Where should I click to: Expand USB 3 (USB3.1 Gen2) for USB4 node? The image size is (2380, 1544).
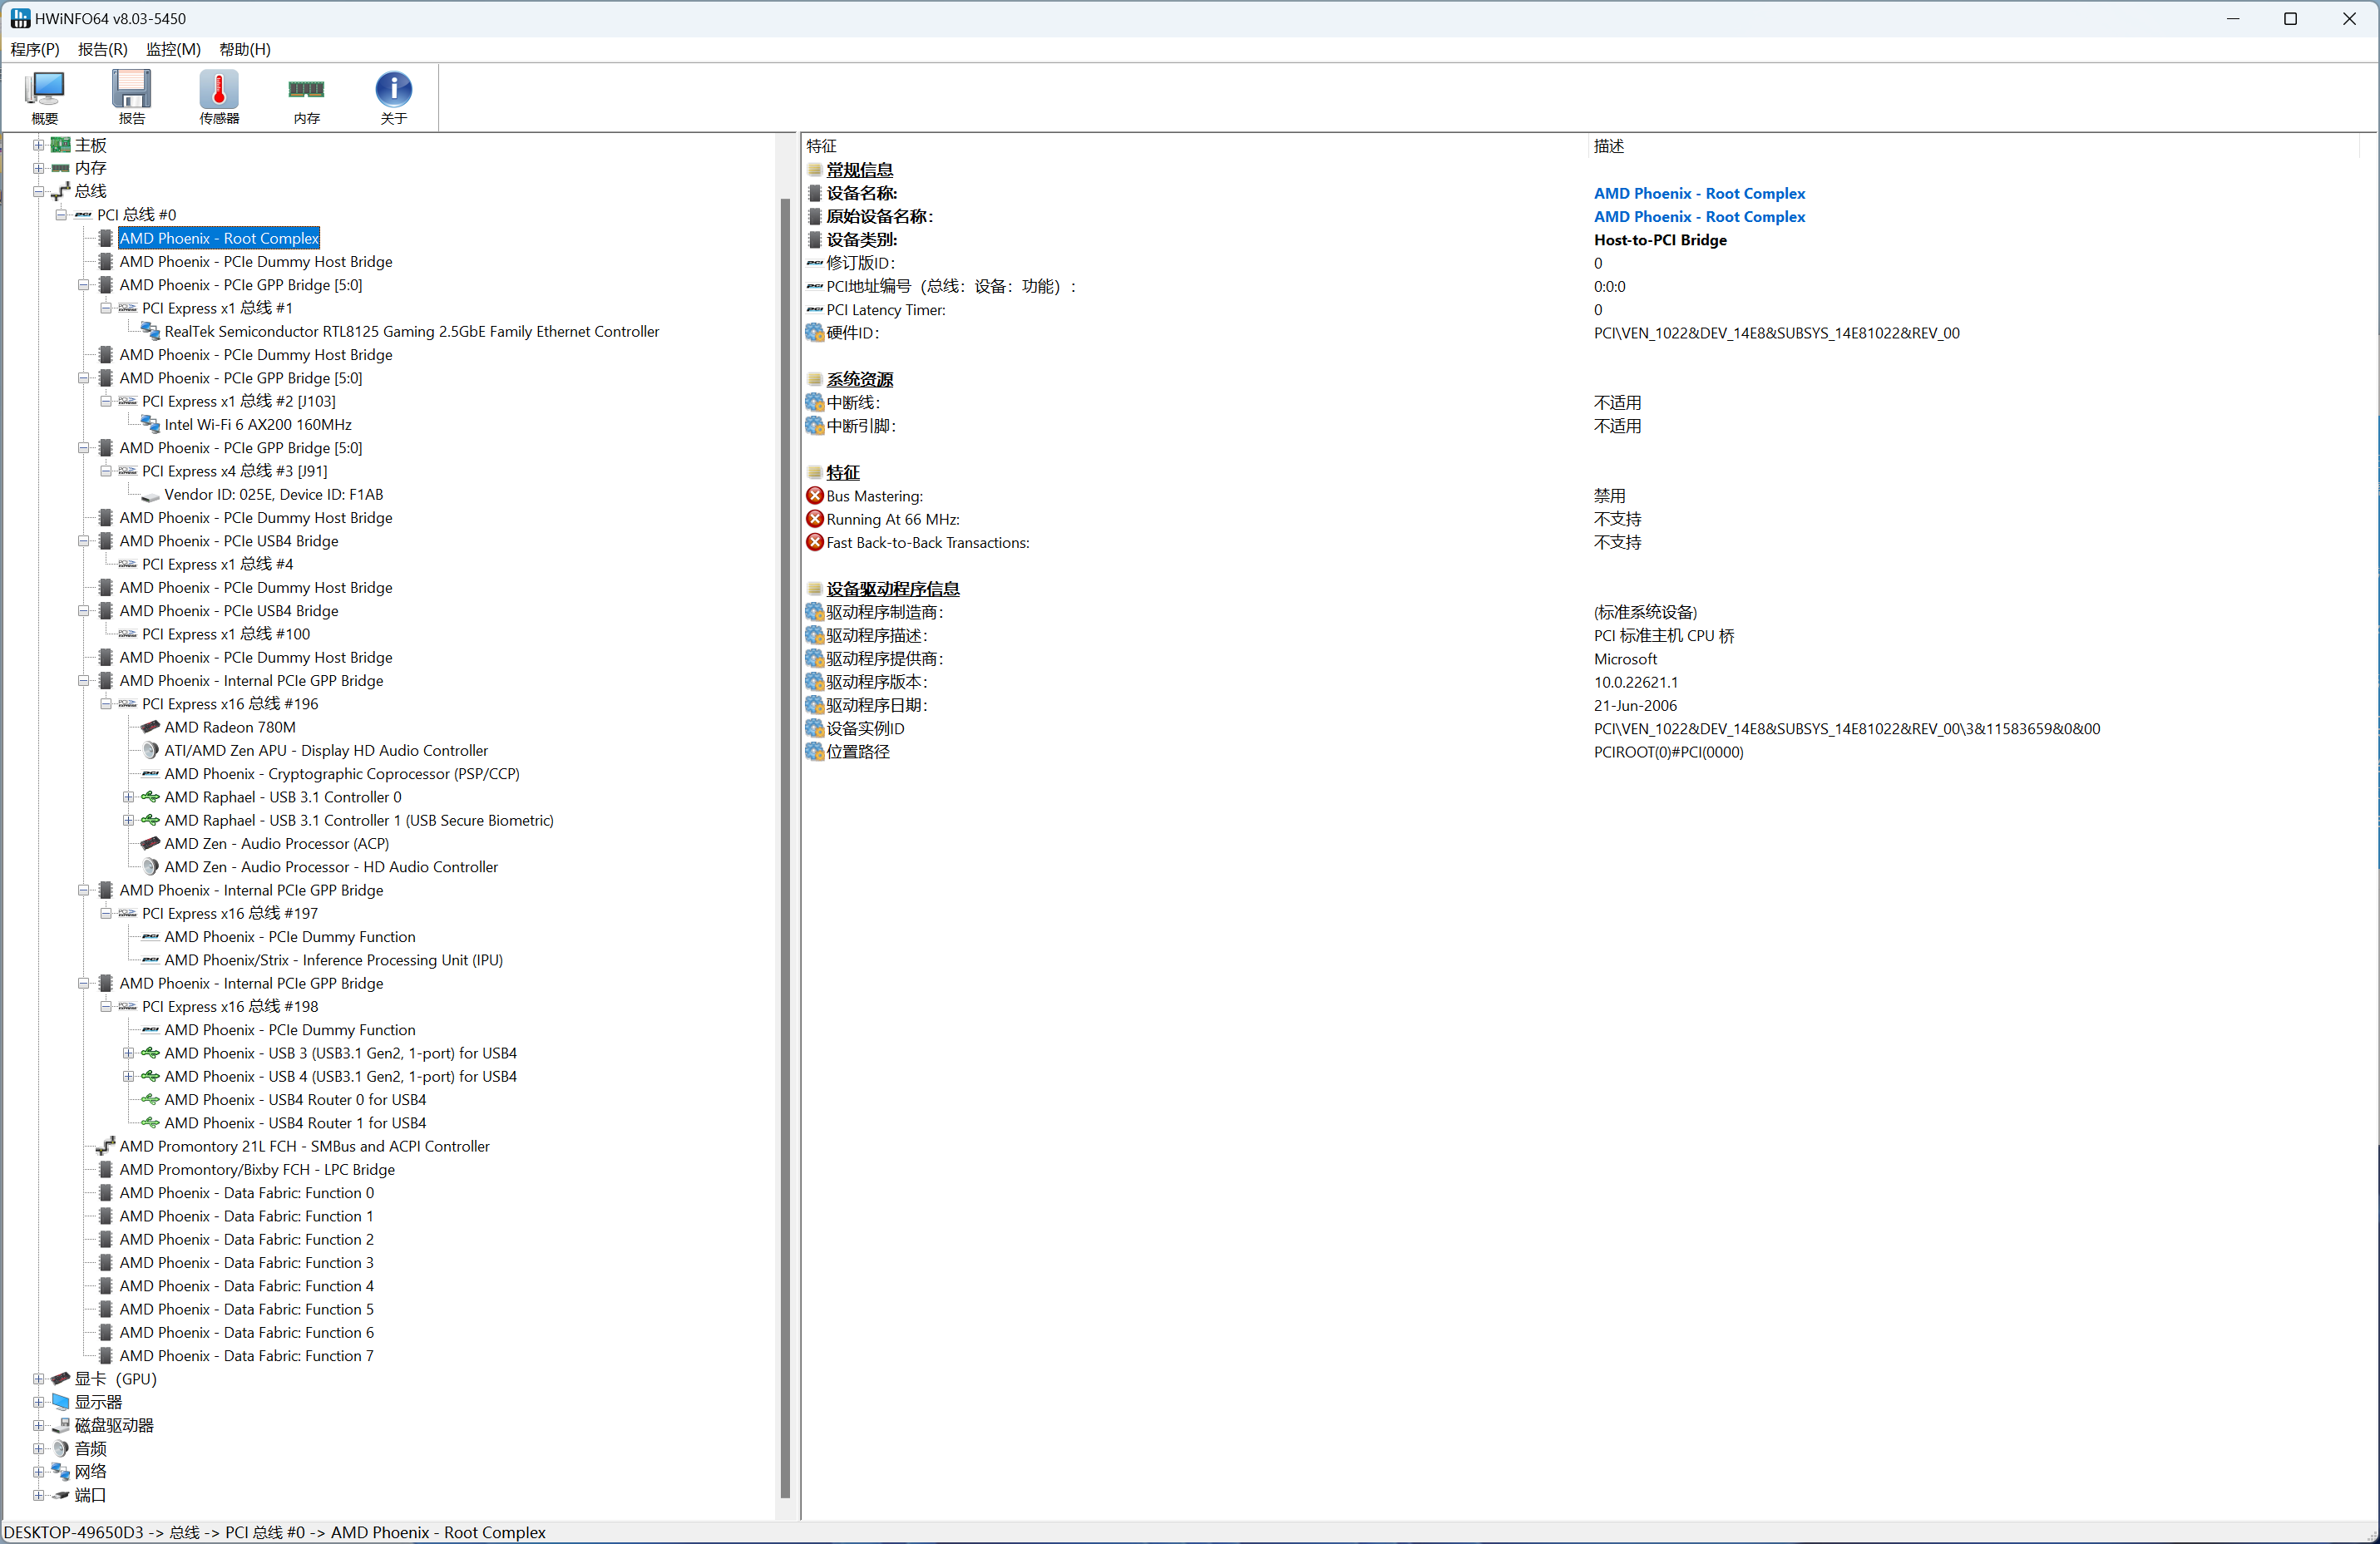(128, 1053)
